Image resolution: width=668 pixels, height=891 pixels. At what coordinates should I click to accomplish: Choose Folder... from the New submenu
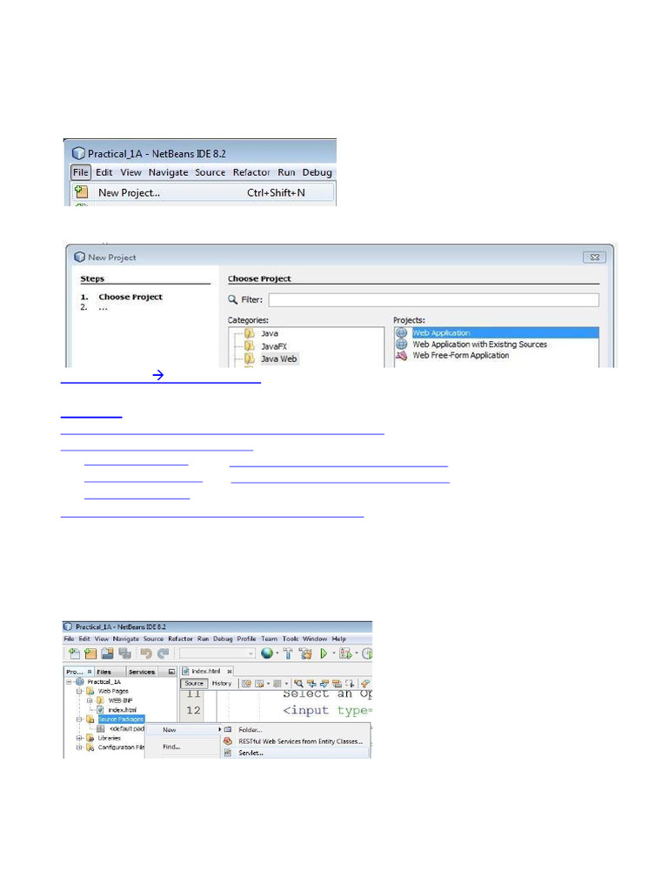tap(250, 730)
